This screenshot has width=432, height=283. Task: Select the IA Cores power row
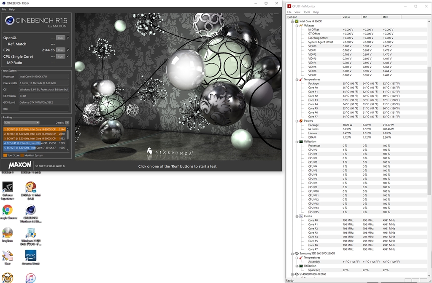pyautogui.click(x=357, y=129)
